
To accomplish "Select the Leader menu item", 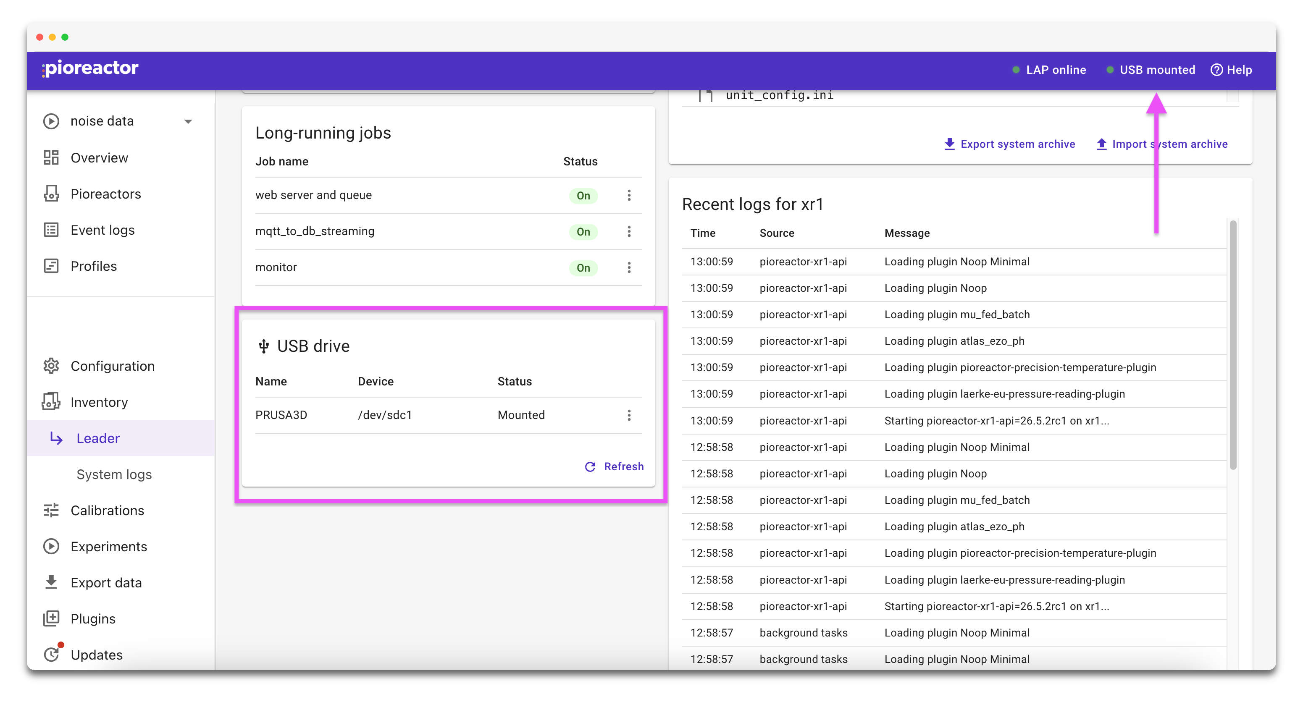I will pyautogui.click(x=121, y=438).
